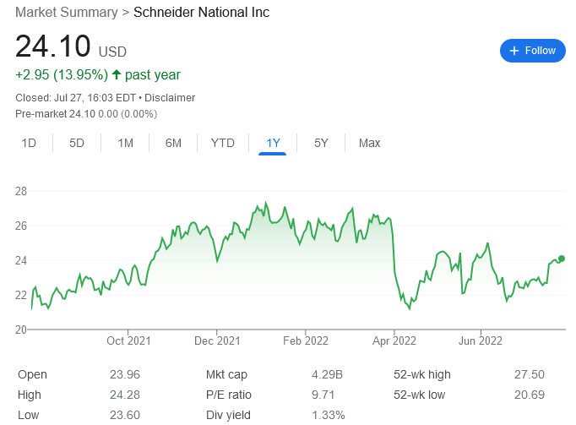
Task: Click the blue Follow button
Action: point(532,51)
